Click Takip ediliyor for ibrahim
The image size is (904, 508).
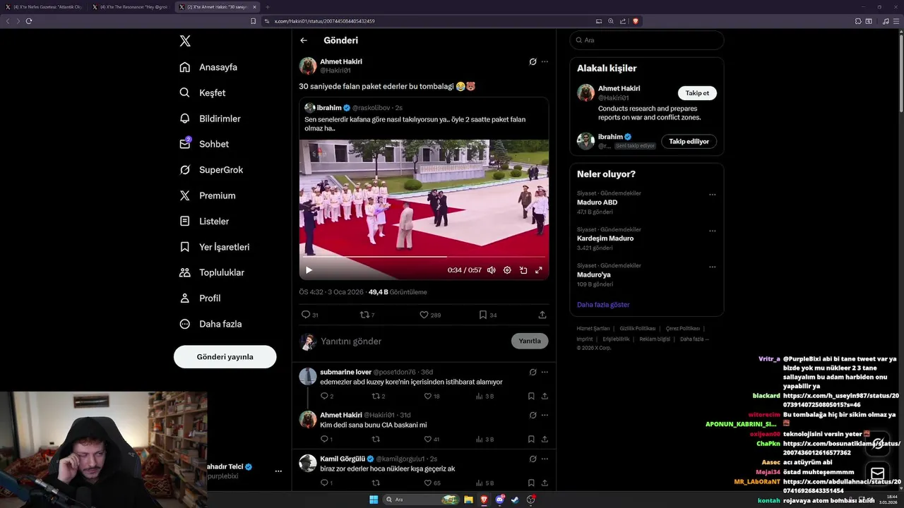tap(689, 141)
